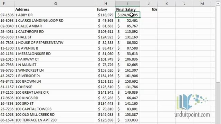Select the 1 RIVERSIDE PL cell
The width and height of the screenshot is (221, 124).
(55, 76)
